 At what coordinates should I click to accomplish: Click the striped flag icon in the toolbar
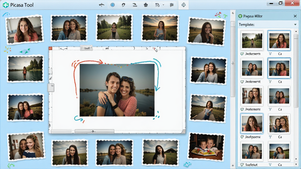coord(172,5)
